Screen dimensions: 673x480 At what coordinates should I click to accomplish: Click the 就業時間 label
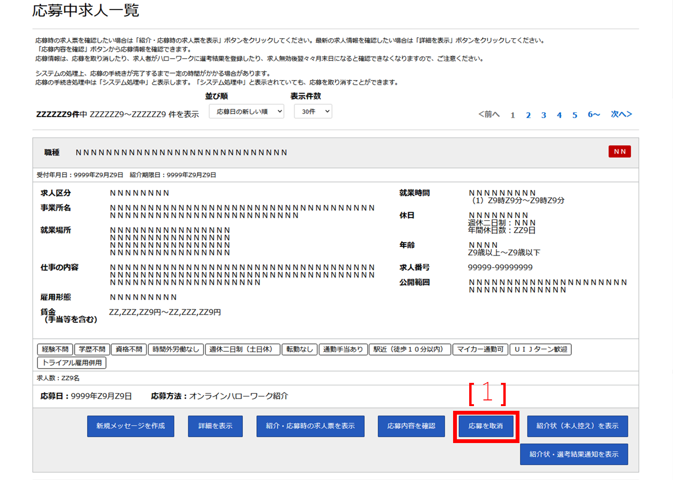pyautogui.click(x=414, y=193)
